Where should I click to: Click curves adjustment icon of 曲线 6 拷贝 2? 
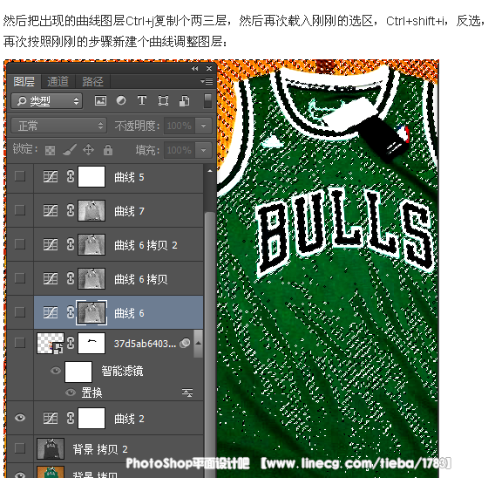pyautogui.click(x=51, y=244)
